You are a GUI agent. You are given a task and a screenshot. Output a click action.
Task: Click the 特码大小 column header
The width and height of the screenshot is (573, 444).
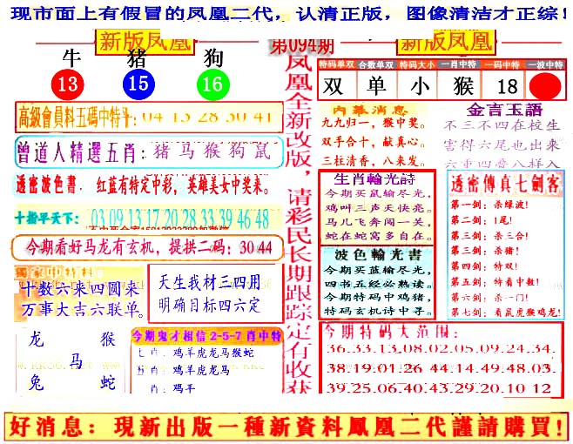[x=417, y=64]
